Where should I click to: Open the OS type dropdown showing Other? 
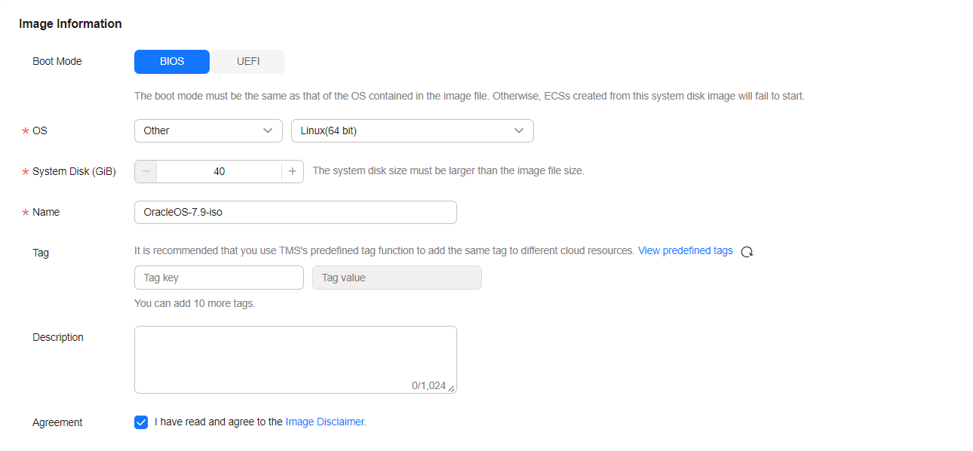point(207,130)
